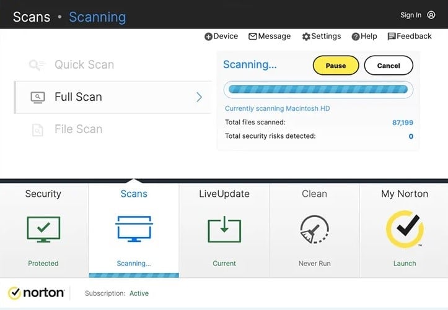Click the My Norton checkmark logo icon
The image size is (448, 310).
tap(405, 230)
